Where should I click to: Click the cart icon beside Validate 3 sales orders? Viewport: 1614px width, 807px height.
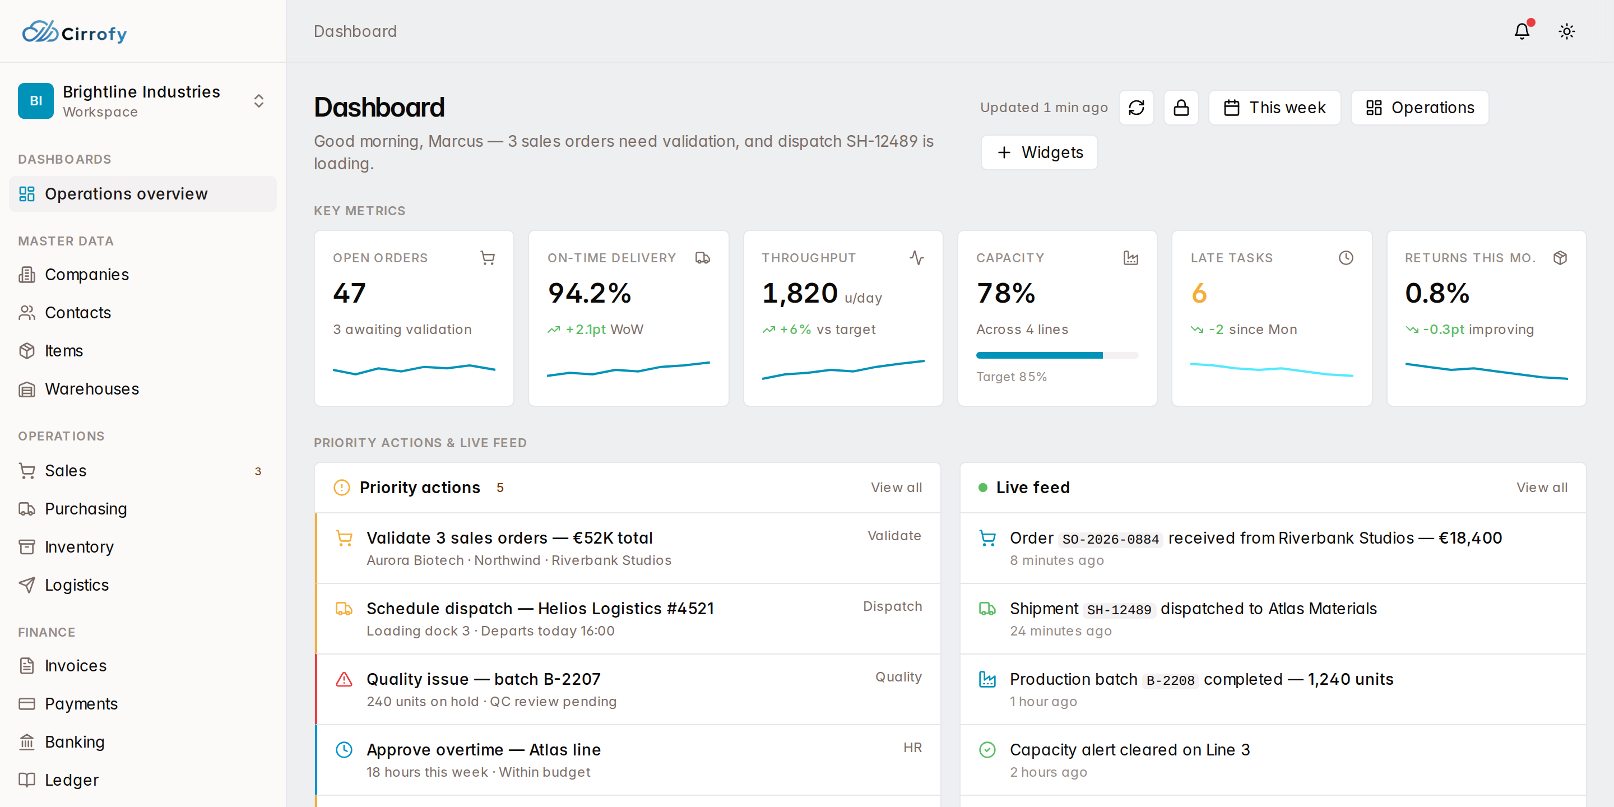344,538
